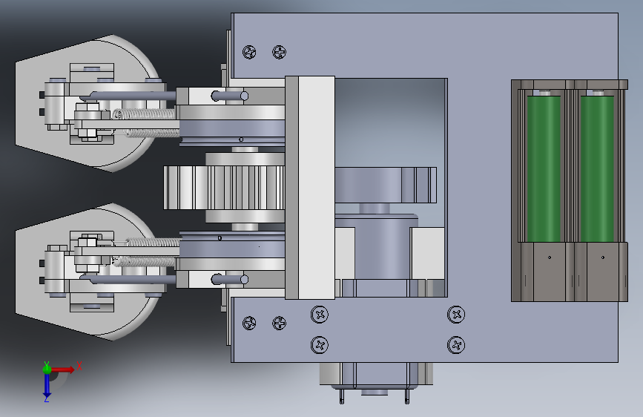Click the blue Z axis of the orientation triad
The image size is (643, 417).
click(x=47, y=386)
